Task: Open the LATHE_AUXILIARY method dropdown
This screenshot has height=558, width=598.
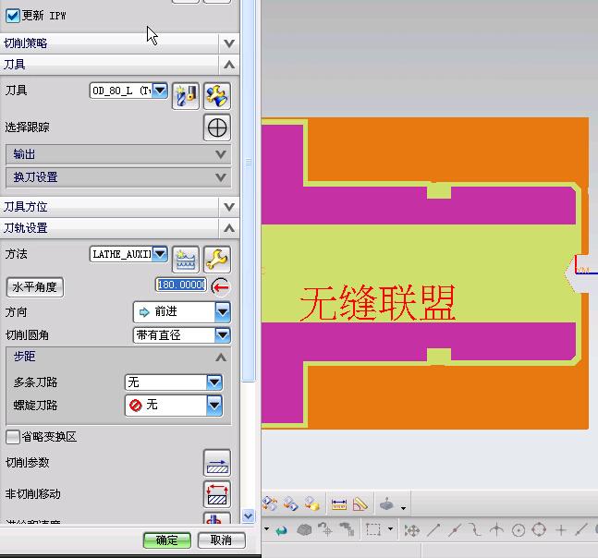Action: [x=160, y=254]
